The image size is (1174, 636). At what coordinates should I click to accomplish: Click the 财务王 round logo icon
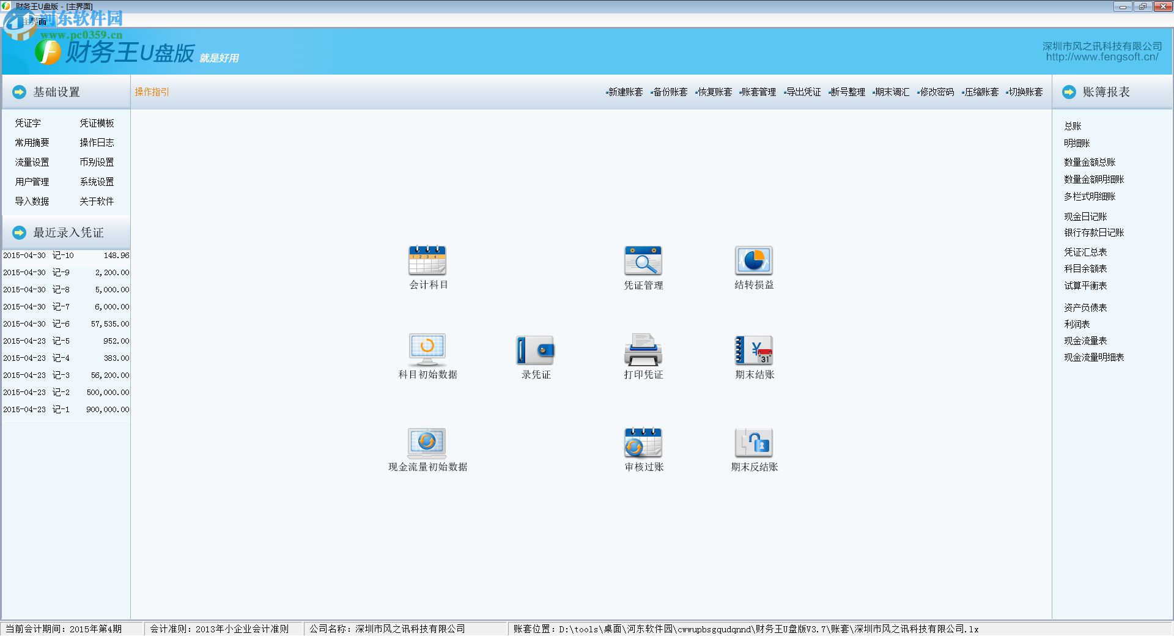48,52
